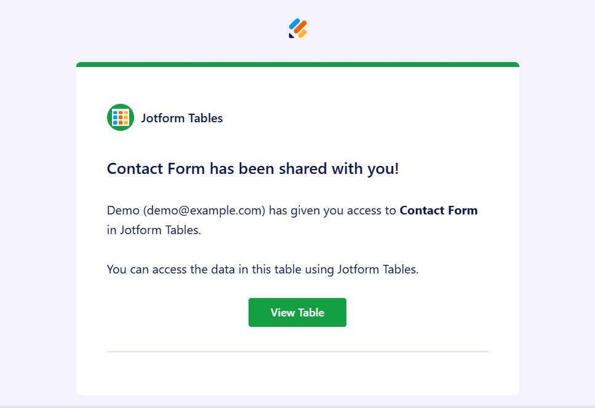Screen dimensions: 595x408
Task: Click the Jotform logo at the top
Action: tap(298, 28)
